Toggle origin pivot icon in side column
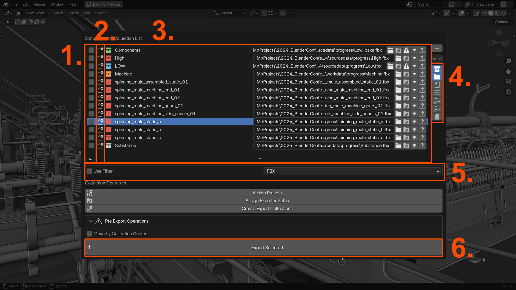Screen dimensions: 516x290 point(437,109)
